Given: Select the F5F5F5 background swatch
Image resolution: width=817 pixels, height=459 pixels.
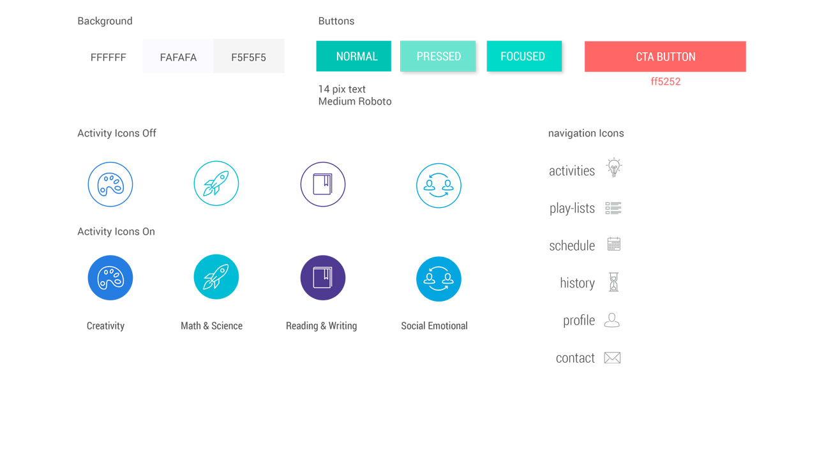Looking at the screenshot, I should coord(249,57).
